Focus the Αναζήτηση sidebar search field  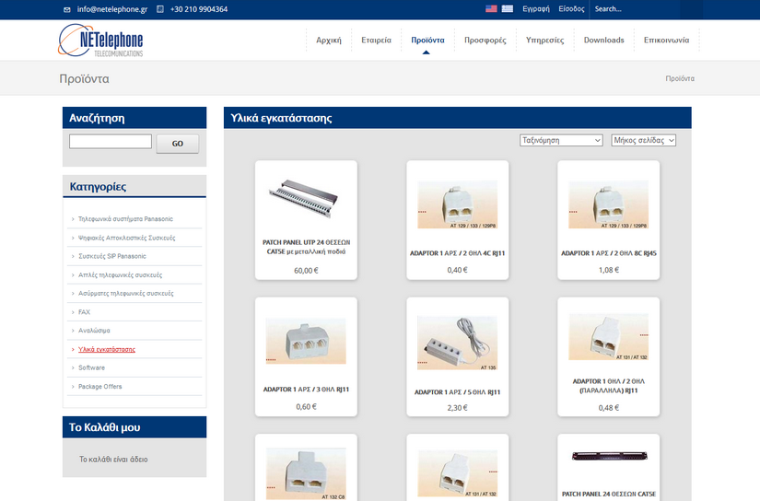point(111,142)
